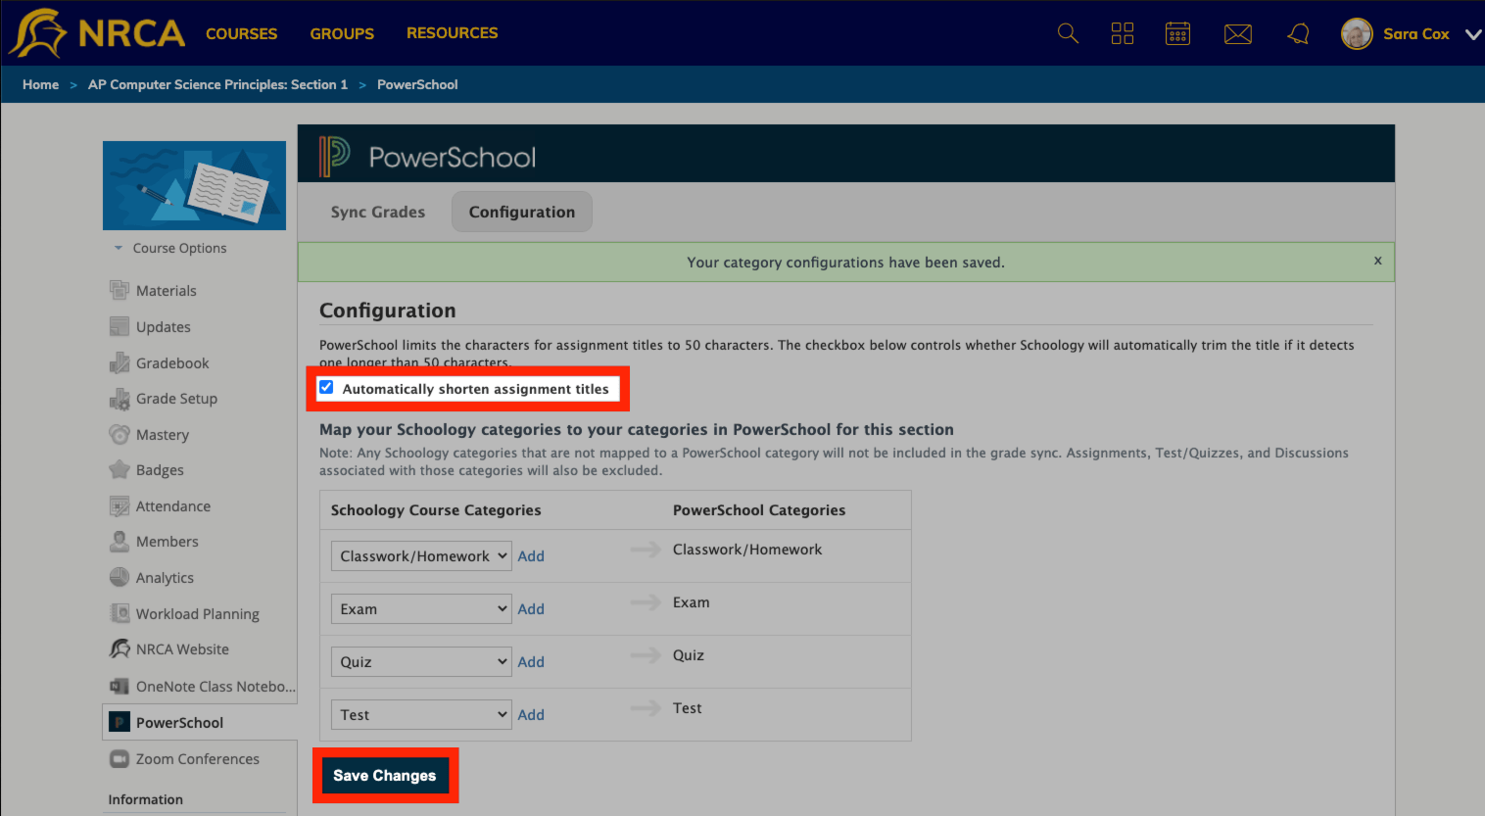
Task: Open the messages envelope icon
Action: (x=1238, y=34)
